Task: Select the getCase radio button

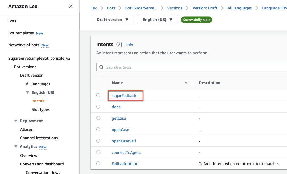Action: coord(98,118)
